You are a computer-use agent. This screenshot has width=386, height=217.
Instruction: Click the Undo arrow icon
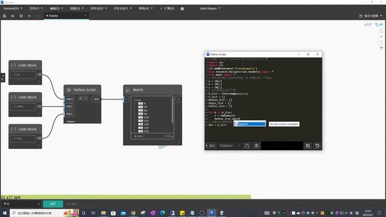point(30,16)
